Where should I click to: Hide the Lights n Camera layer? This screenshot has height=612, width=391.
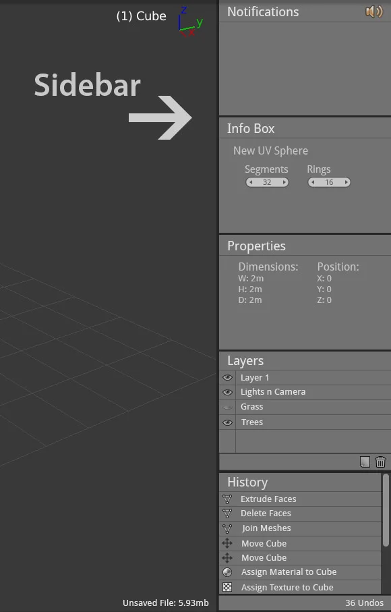tap(228, 392)
